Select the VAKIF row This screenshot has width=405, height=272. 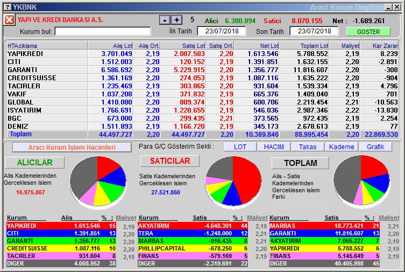202,94
